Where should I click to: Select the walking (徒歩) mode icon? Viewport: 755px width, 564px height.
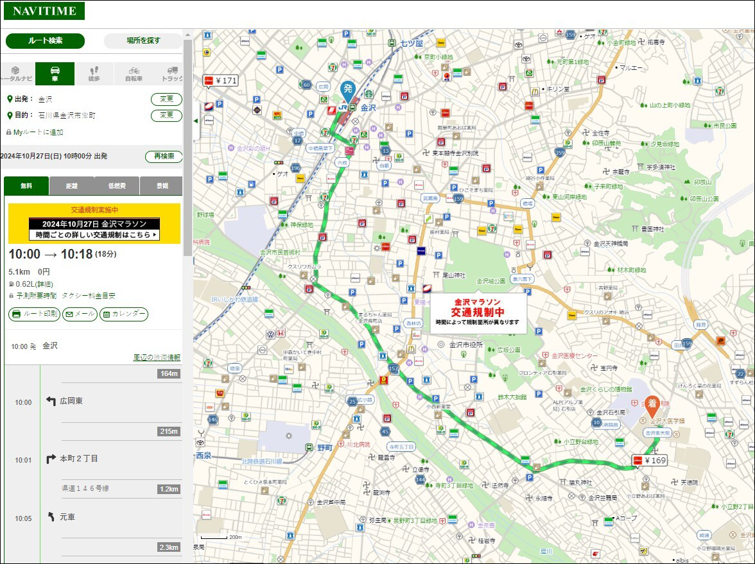(x=94, y=74)
